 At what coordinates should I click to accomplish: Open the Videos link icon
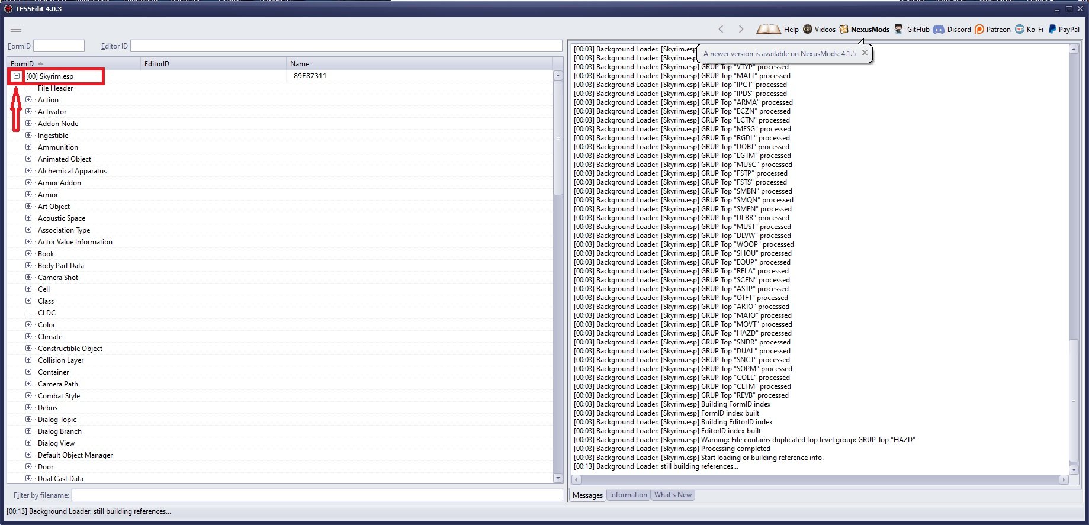808,29
